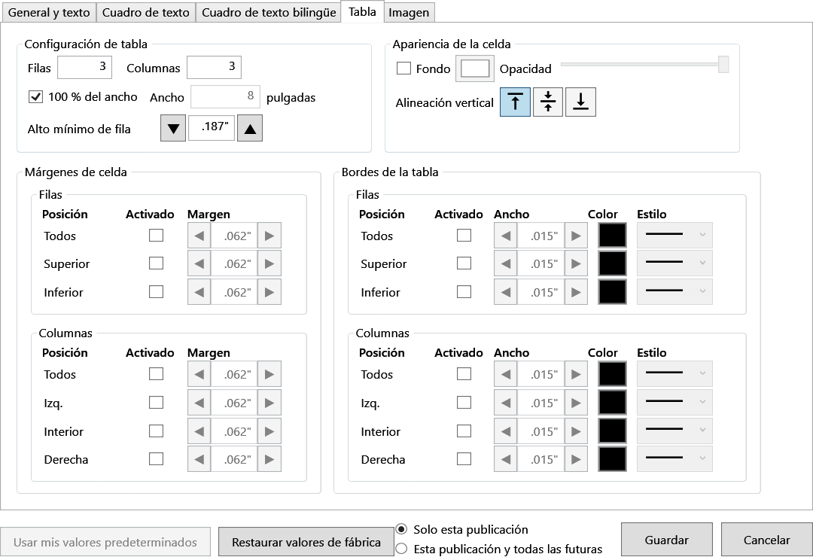
Task: Increase Derecha column margin value
Action: pos(269,459)
